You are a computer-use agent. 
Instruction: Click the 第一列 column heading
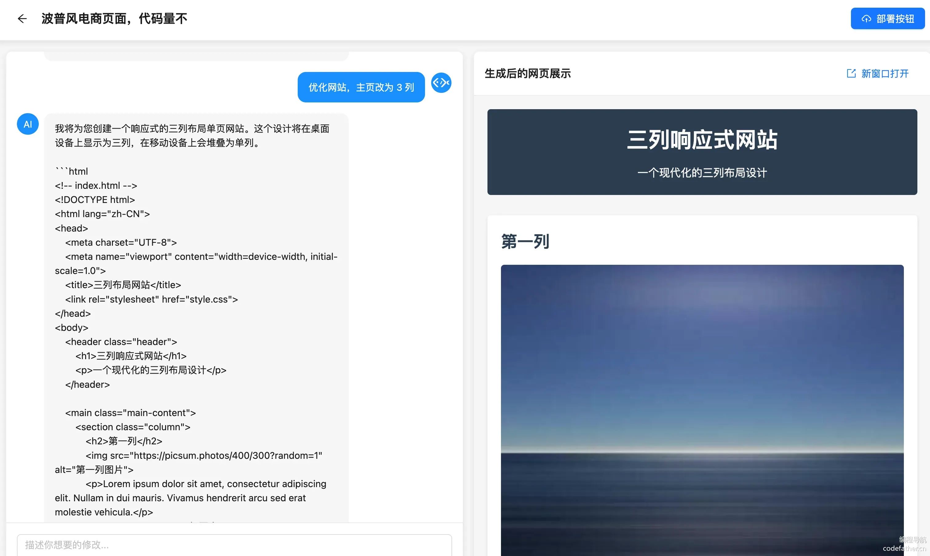[525, 241]
